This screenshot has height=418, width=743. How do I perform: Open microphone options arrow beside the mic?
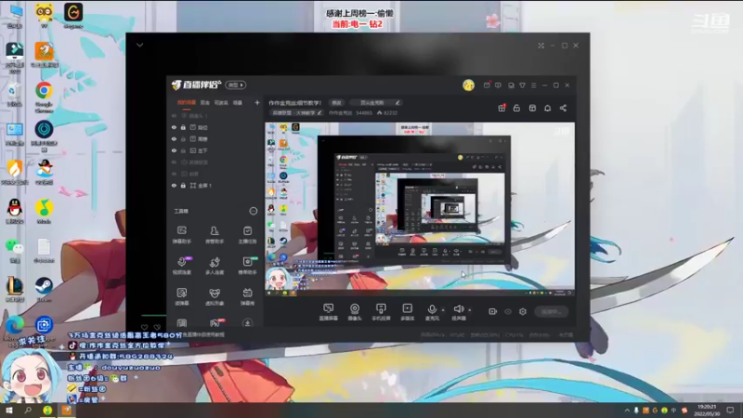click(443, 310)
